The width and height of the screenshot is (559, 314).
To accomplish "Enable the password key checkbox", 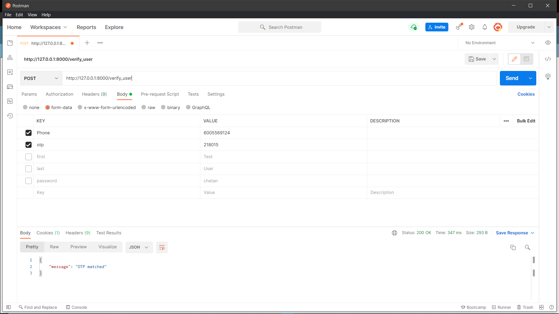I will point(29,181).
